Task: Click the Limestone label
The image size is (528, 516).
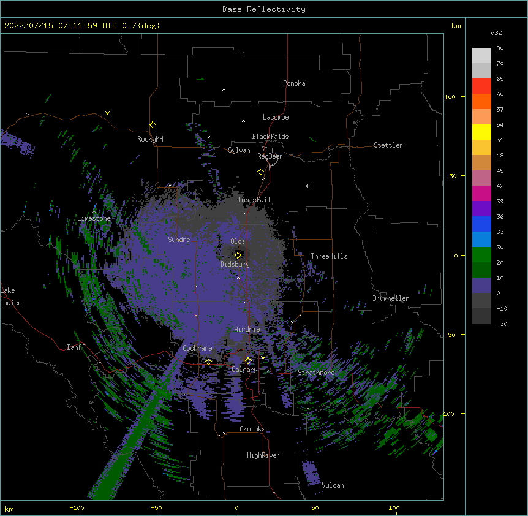Action: [x=94, y=218]
